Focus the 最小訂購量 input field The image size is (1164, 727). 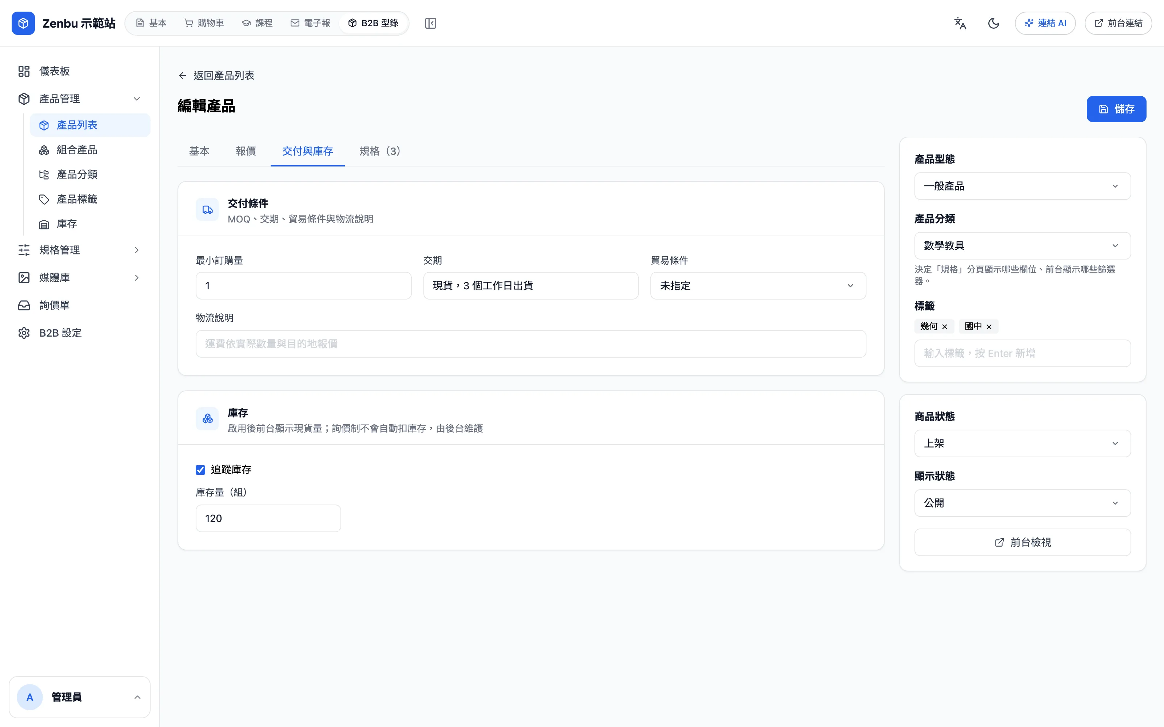[303, 286]
